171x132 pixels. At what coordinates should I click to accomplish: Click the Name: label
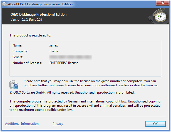17,45
